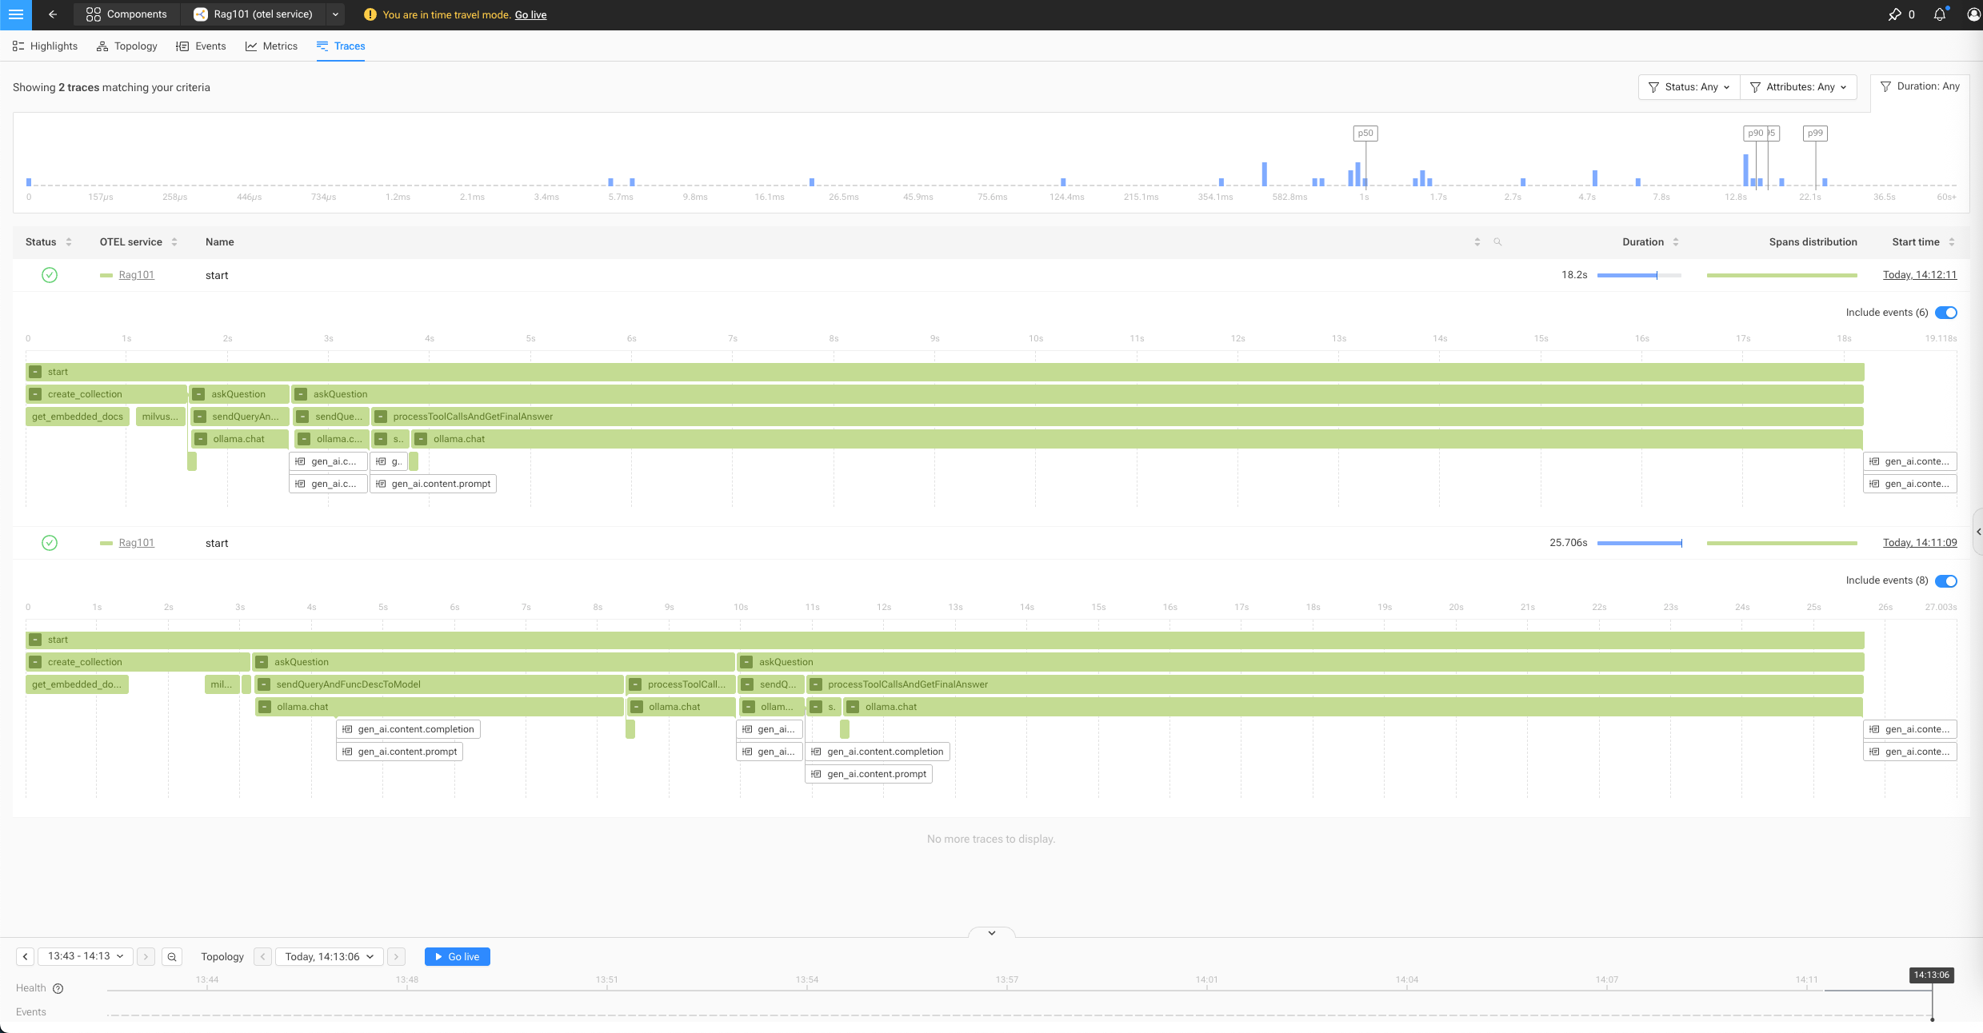Switch to the Metrics tab
Viewport: 1983px width, 1033px height.
pyautogui.click(x=271, y=46)
